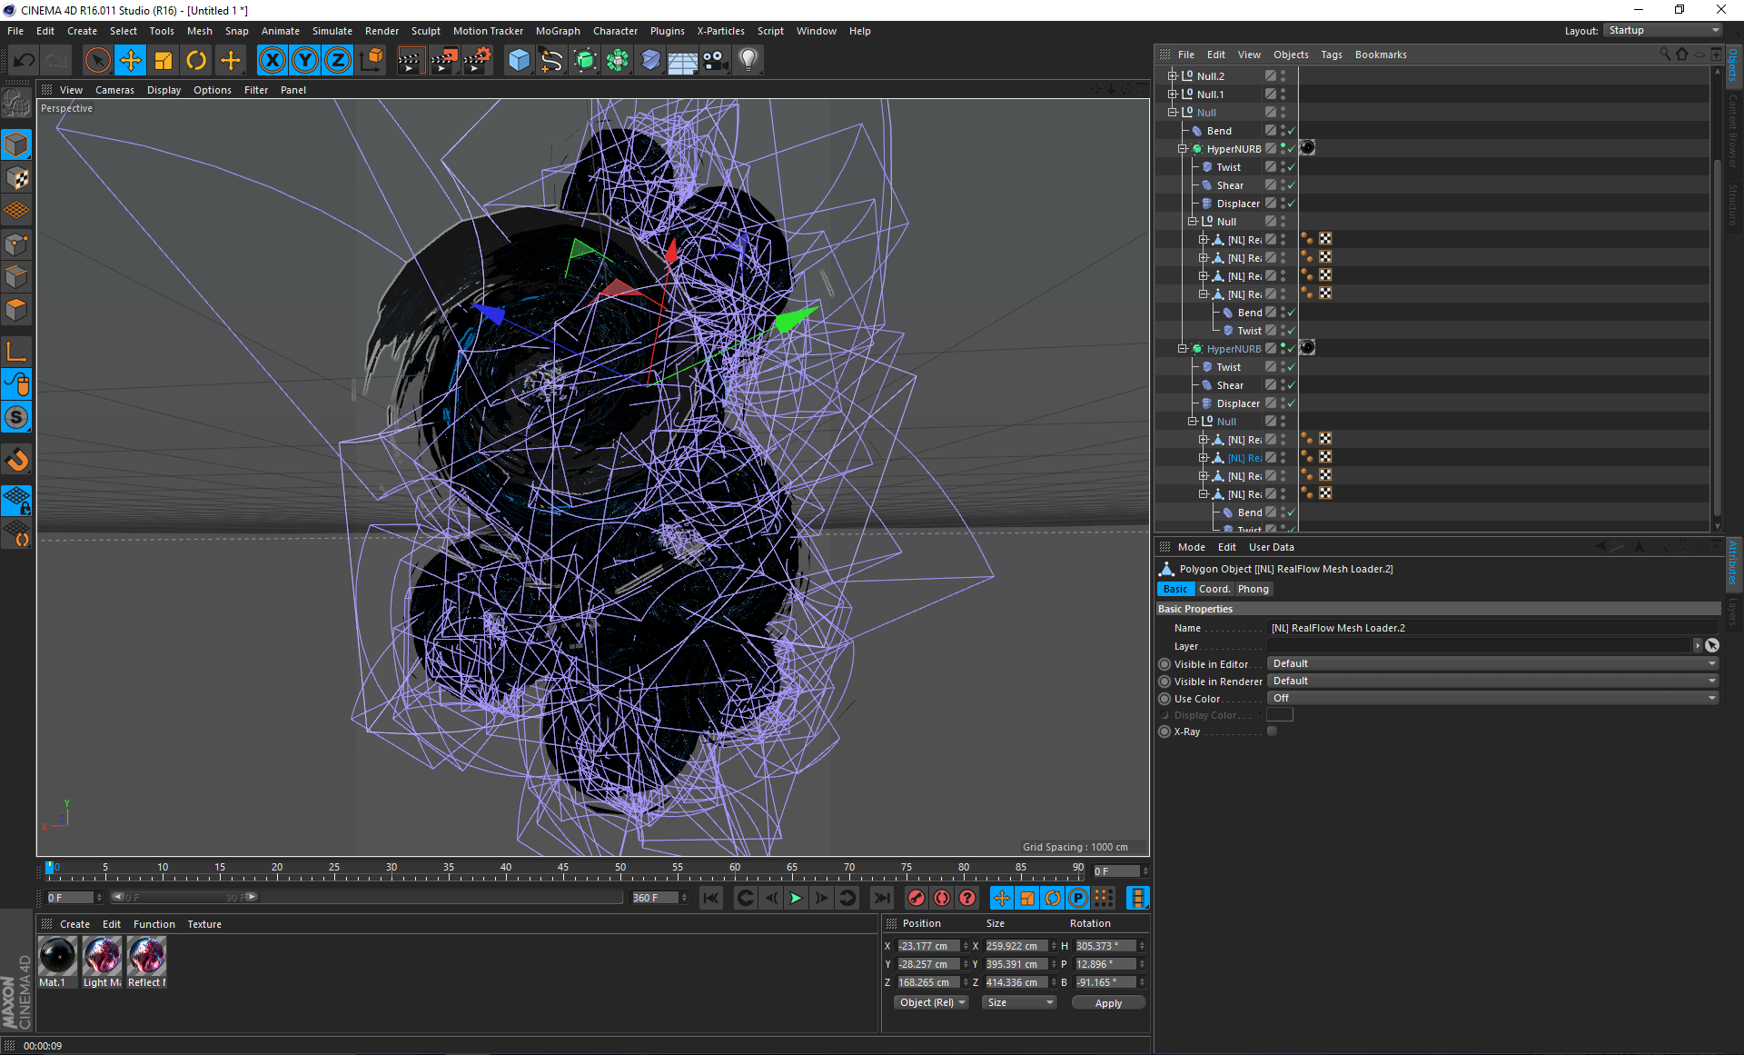This screenshot has height=1055, width=1744.
Task: Select the Rotate tool
Action: (196, 61)
